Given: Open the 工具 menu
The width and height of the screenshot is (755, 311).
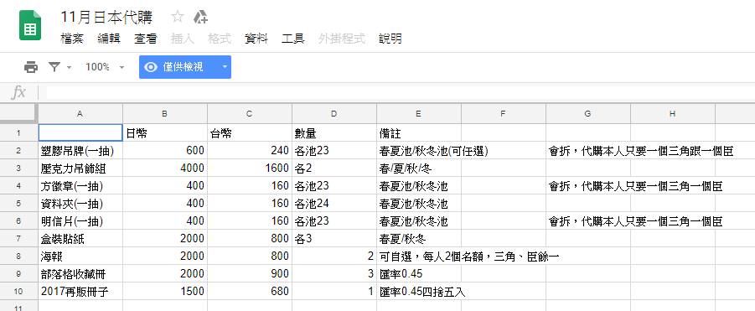Looking at the screenshot, I should [293, 39].
